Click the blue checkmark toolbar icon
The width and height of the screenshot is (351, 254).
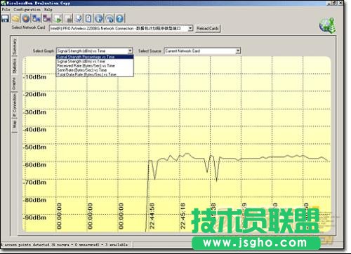79,18
